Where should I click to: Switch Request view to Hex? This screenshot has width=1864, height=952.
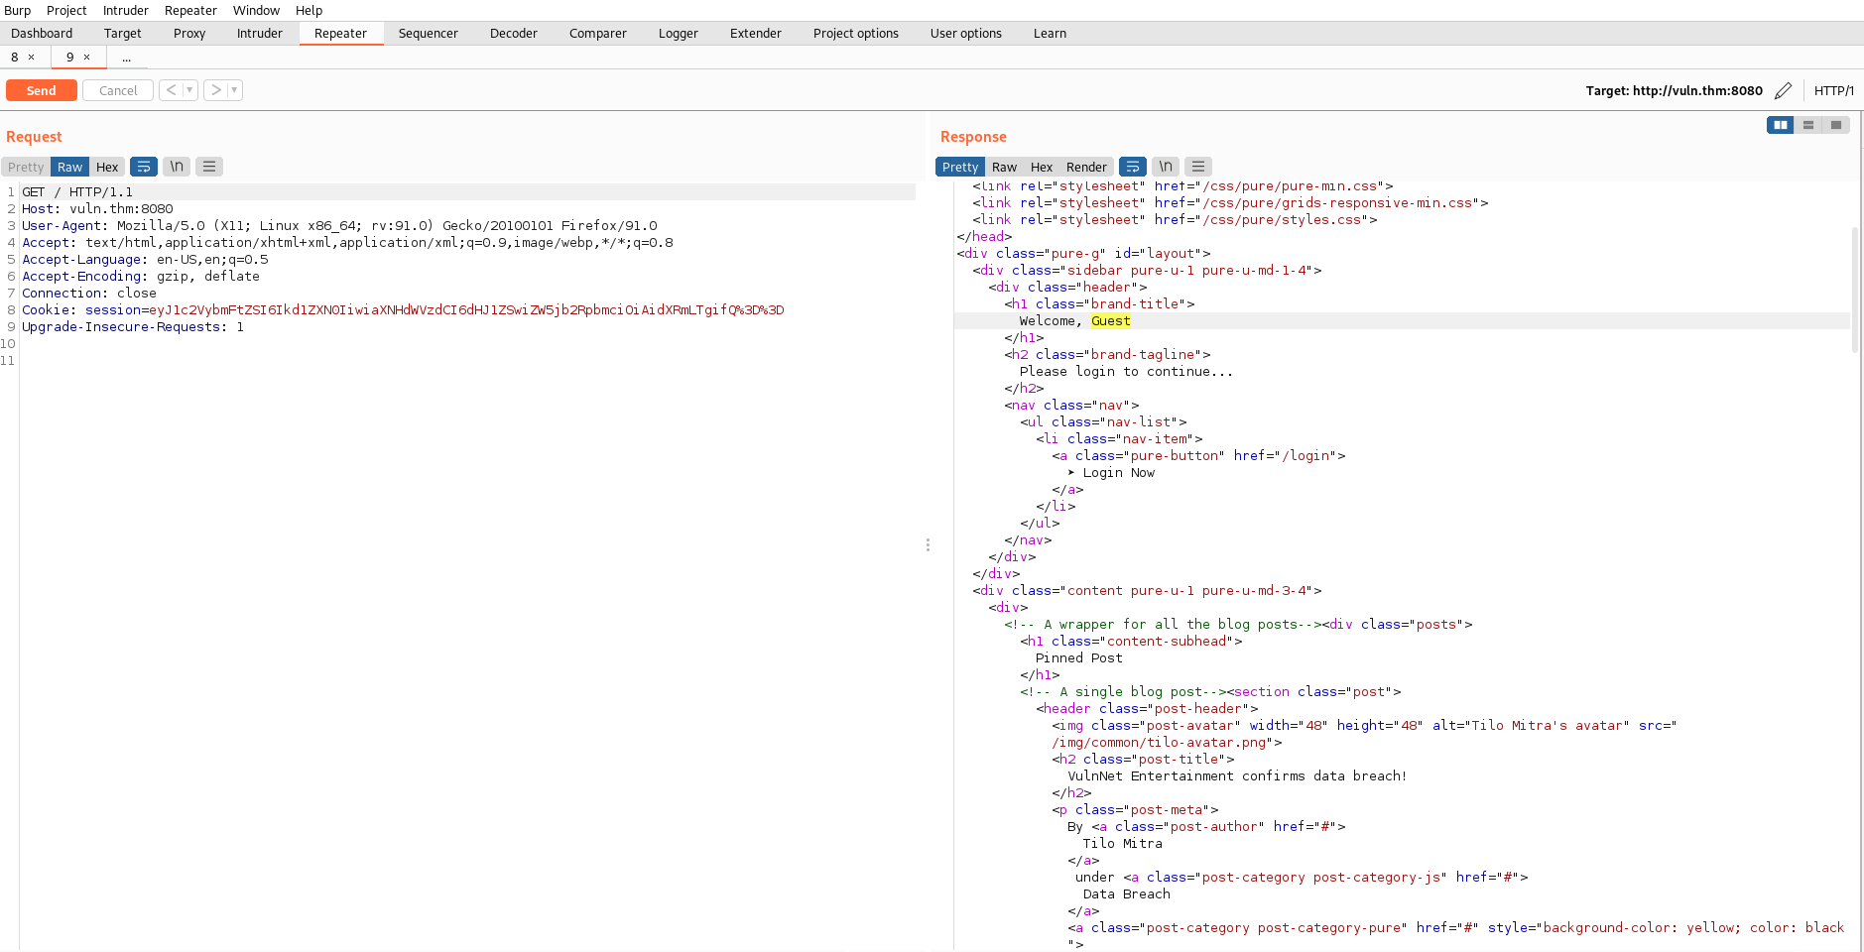[x=107, y=167]
